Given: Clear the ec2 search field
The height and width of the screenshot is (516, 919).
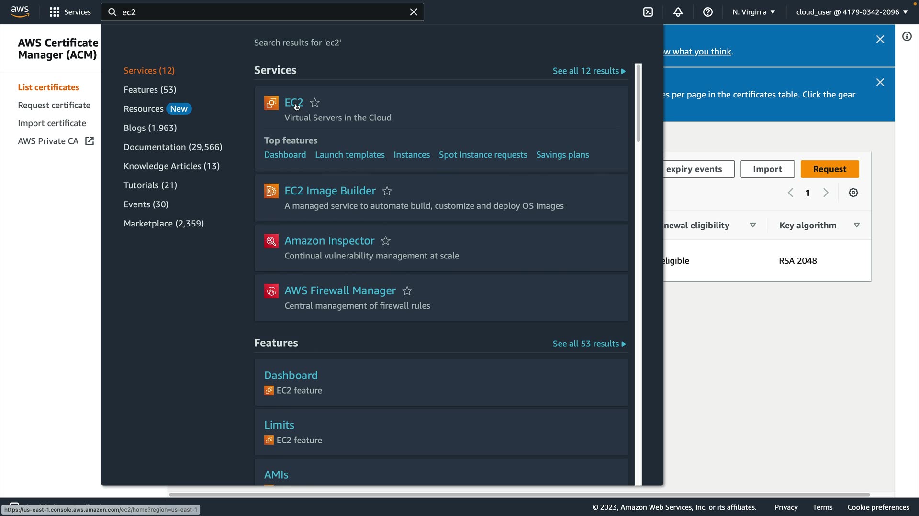Looking at the screenshot, I should point(414,12).
